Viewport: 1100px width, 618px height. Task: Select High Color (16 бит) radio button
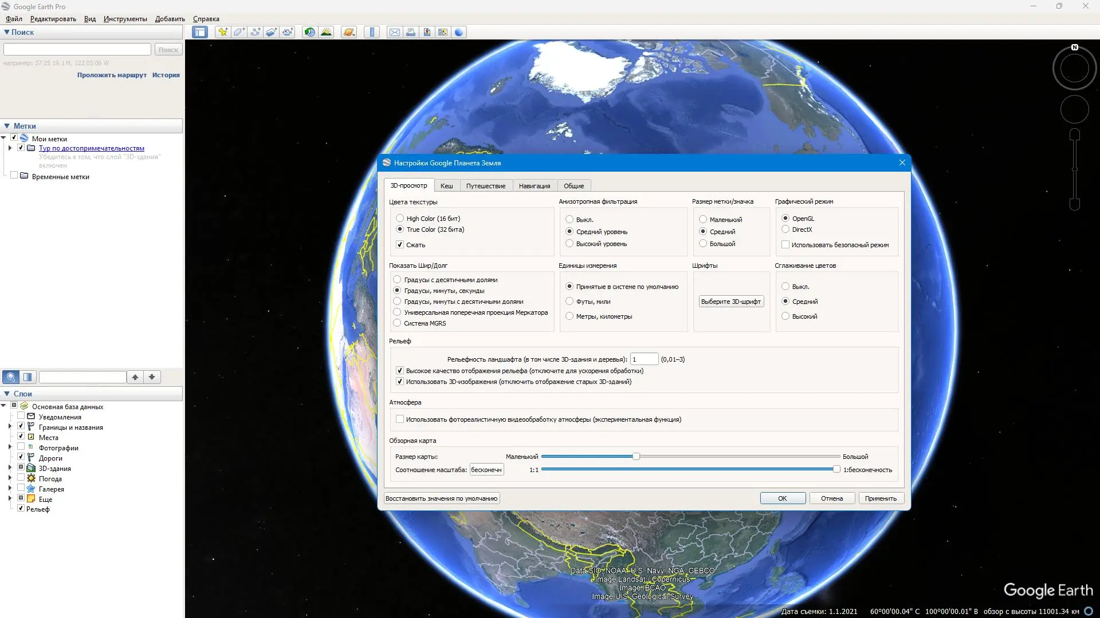tap(400, 219)
